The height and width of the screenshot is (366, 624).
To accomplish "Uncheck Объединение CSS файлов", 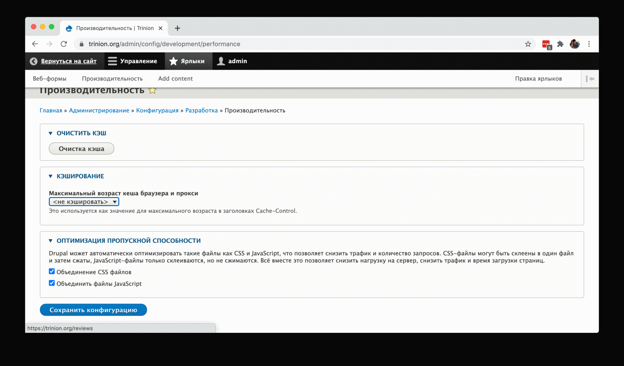I will coord(52,272).
